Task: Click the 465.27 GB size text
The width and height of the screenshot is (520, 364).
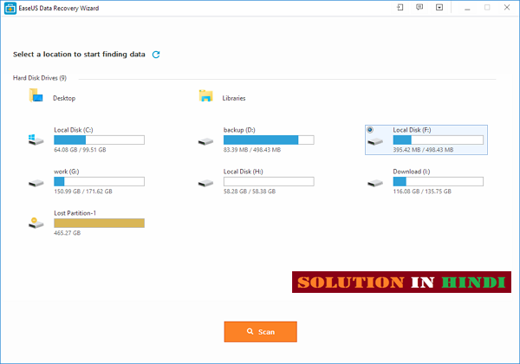Action: click(68, 233)
